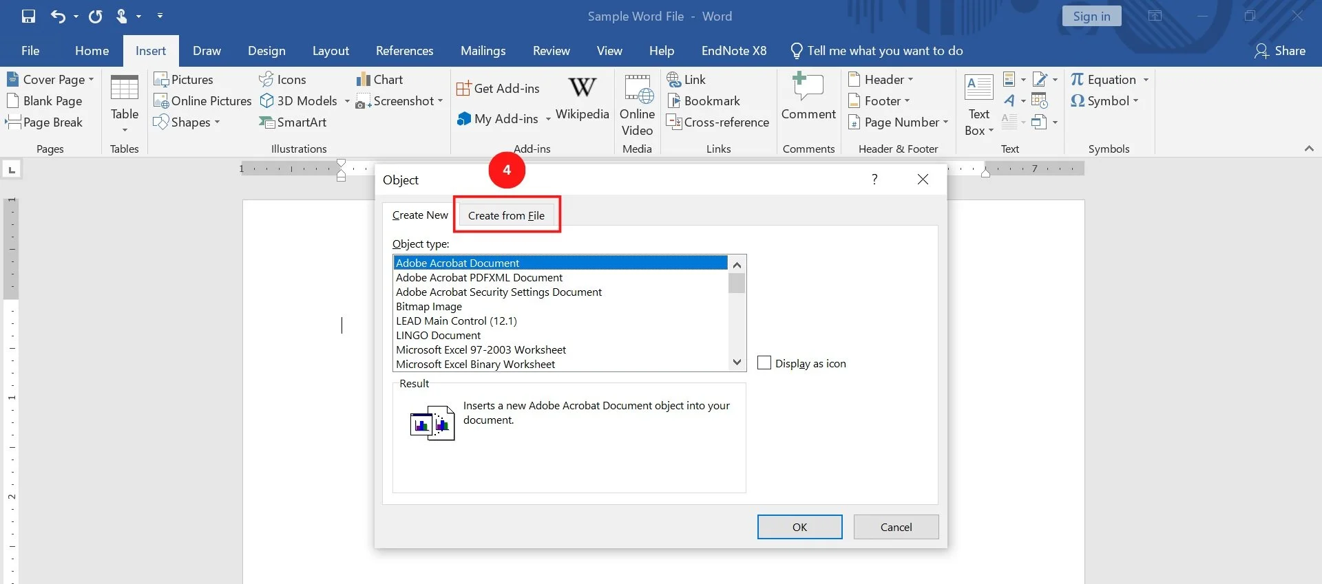The width and height of the screenshot is (1322, 584).
Task: Enable the Display as icon checkbox
Action: click(764, 363)
